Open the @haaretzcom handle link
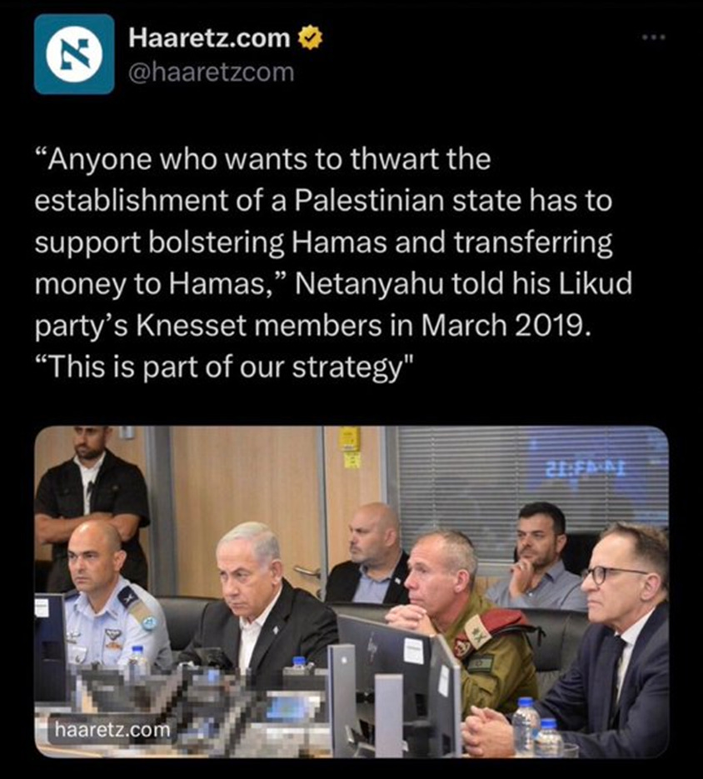The height and width of the screenshot is (779, 703). [x=211, y=72]
